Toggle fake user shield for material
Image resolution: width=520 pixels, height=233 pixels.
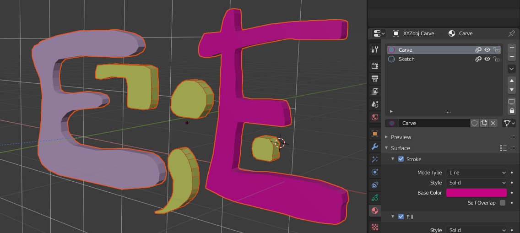(474, 123)
